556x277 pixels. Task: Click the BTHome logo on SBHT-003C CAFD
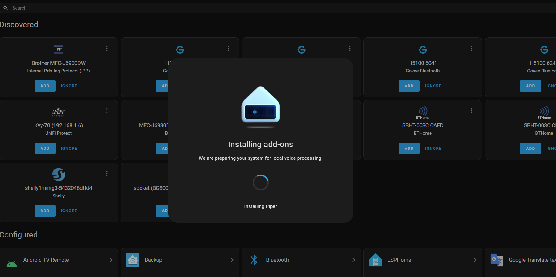pyautogui.click(x=423, y=112)
